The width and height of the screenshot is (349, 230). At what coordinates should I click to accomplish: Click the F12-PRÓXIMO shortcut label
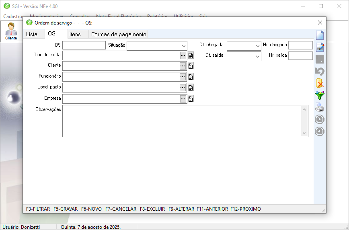coord(246,209)
